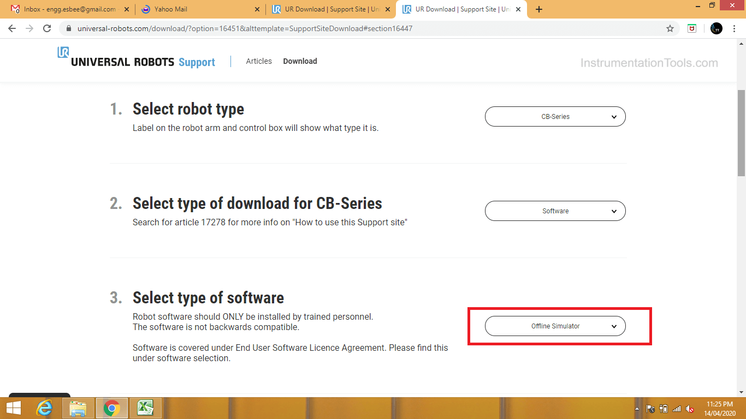The image size is (746, 419).
Task: Click the Action Center flag icon
Action: coord(650,408)
